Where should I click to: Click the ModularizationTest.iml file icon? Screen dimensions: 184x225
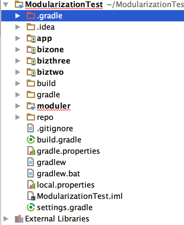tap(31, 196)
